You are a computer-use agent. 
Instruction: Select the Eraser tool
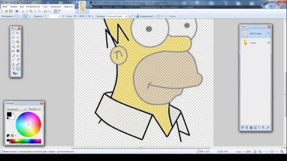pyautogui.click(x=18, y=55)
